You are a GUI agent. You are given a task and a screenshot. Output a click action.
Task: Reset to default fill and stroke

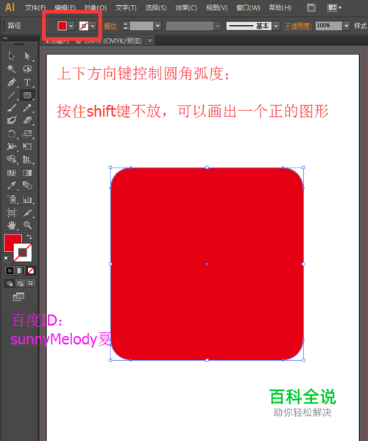pyautogui.click(x=7, y=259)
